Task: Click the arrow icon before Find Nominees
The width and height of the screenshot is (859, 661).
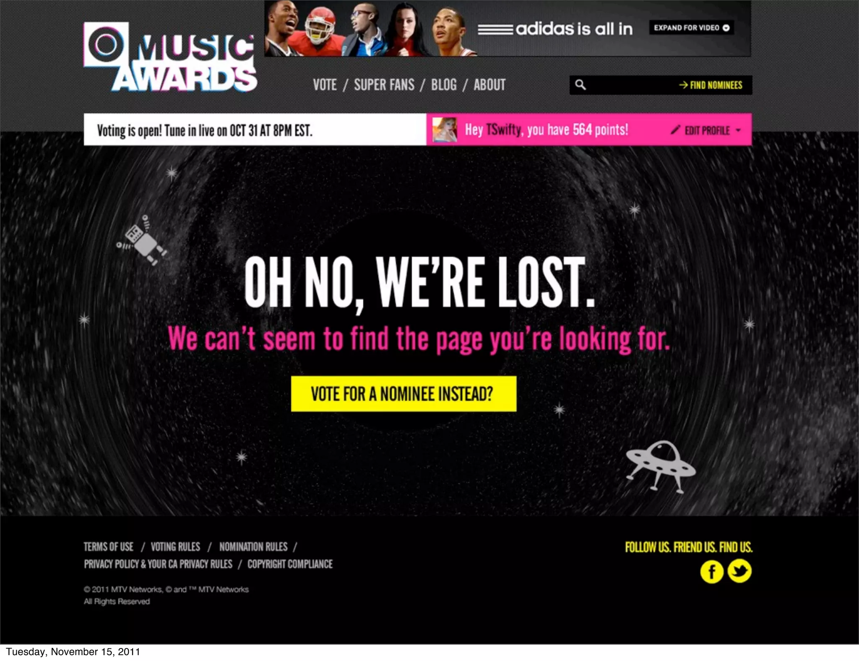Action: point(683,85)
